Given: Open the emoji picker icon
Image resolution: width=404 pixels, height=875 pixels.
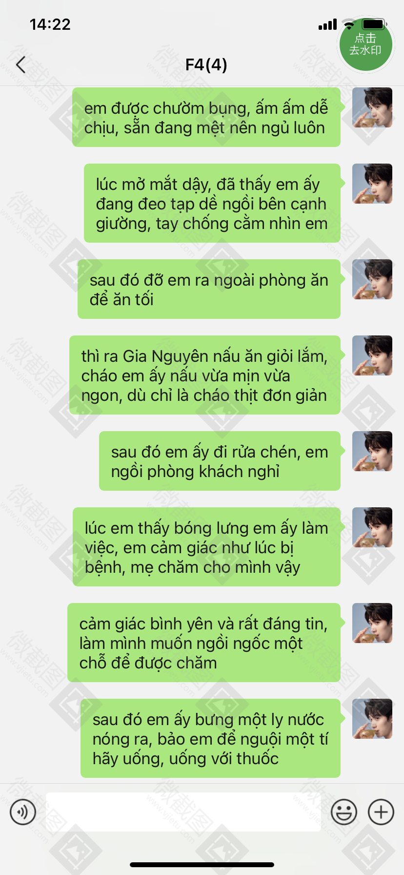Looking at the screenshot, I should (344, 812).
